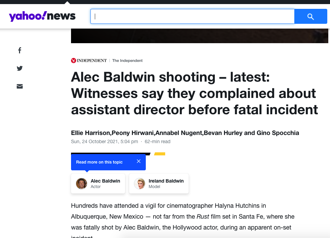Open The Independent publisher link
Viewport: 330px width, 238px height.
(127, 61)
